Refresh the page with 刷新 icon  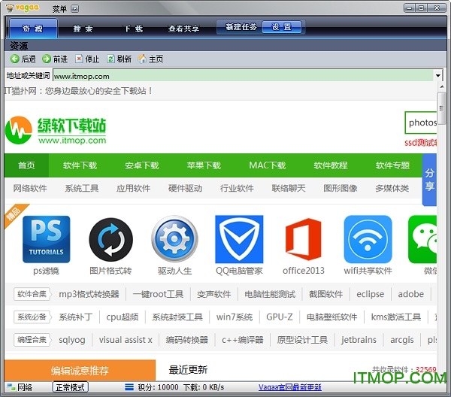click(110, 59)
